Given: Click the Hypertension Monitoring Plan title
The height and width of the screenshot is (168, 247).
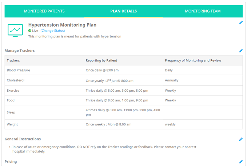Looking at the screenshot, I should (62, 25).
